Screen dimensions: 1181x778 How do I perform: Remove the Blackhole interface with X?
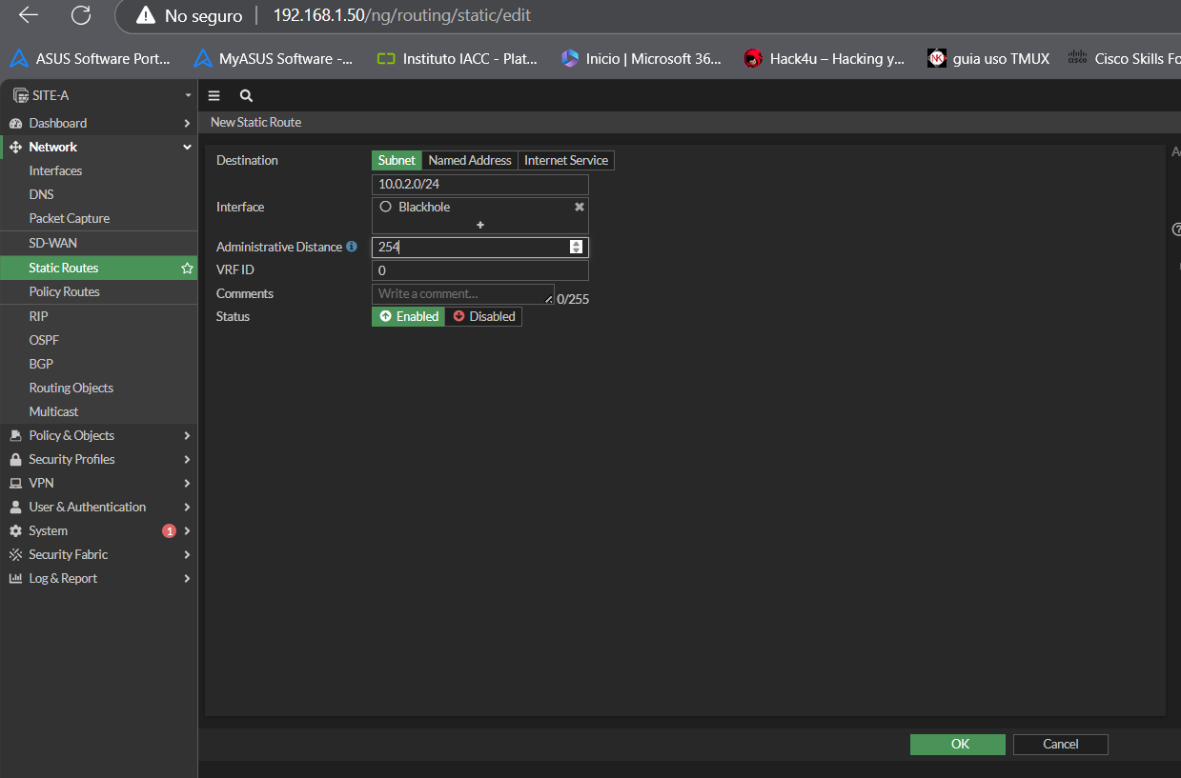point(579,207)
